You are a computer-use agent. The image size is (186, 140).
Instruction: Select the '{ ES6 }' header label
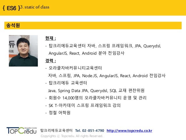(11, 8)
